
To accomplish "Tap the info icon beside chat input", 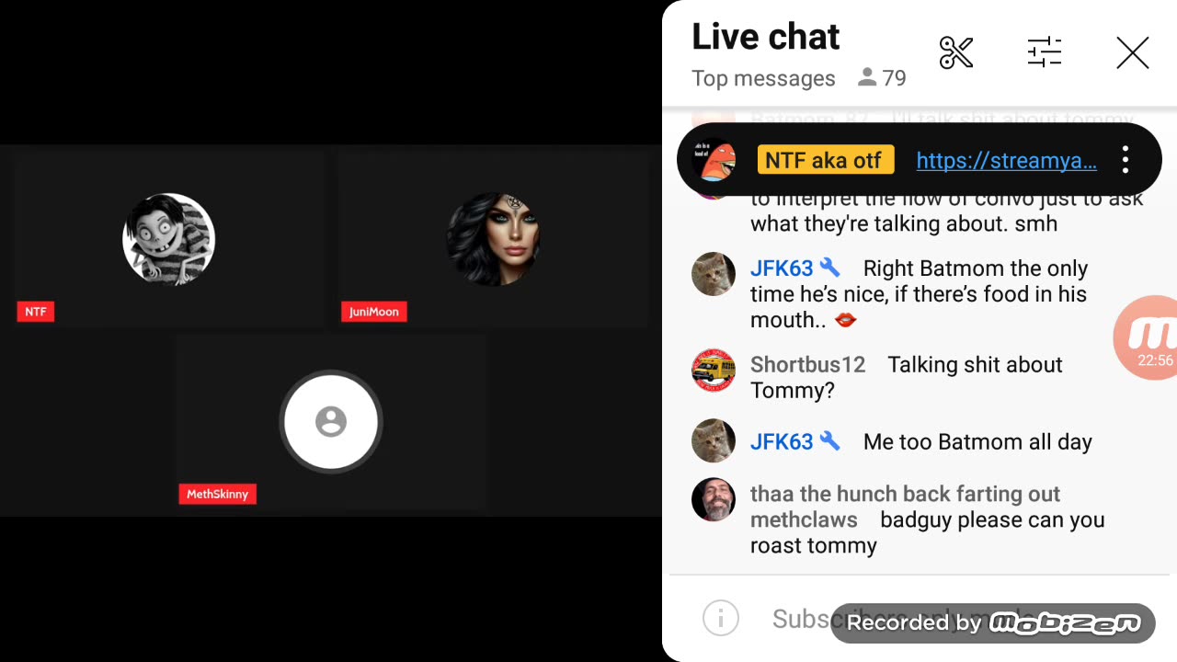I will click(x=721, y=618).
